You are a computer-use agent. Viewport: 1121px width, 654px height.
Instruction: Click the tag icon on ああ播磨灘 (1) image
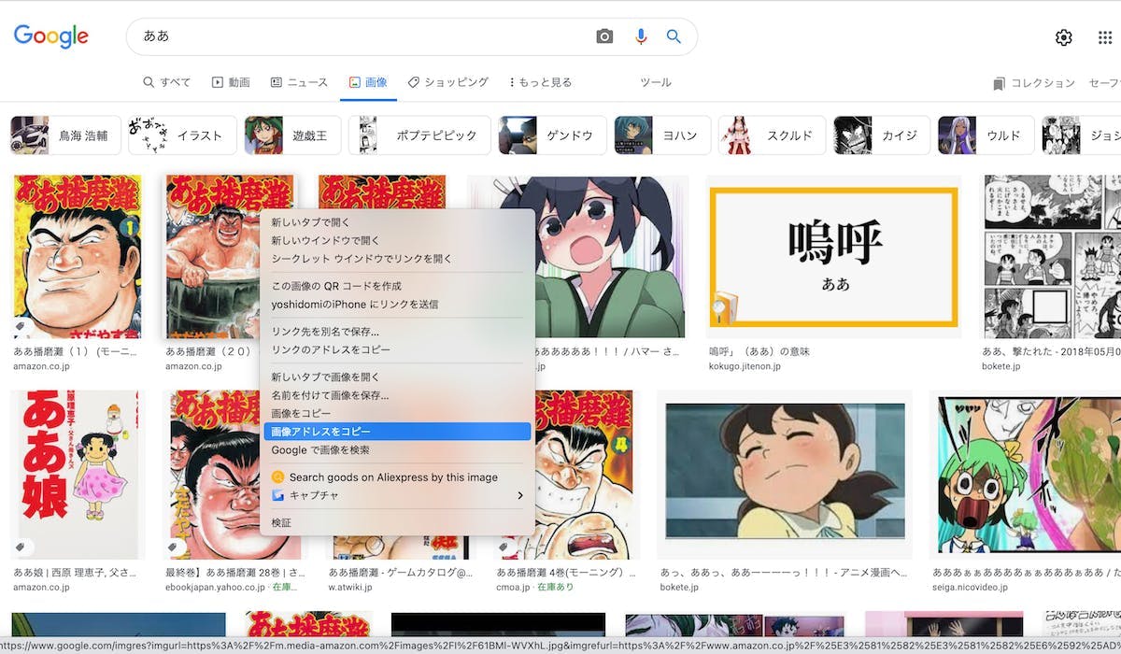click(22, 327)
